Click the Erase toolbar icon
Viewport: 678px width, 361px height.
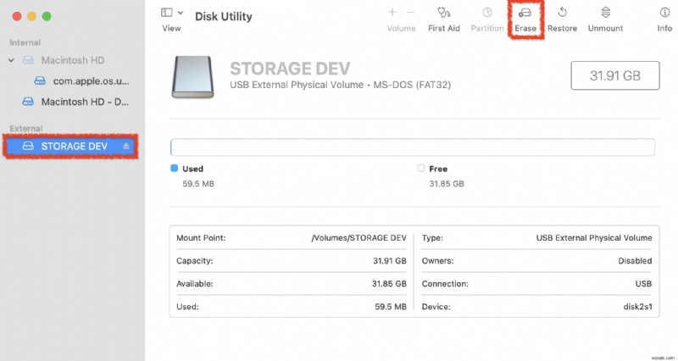pyautogui.click(x=525, y=14)
